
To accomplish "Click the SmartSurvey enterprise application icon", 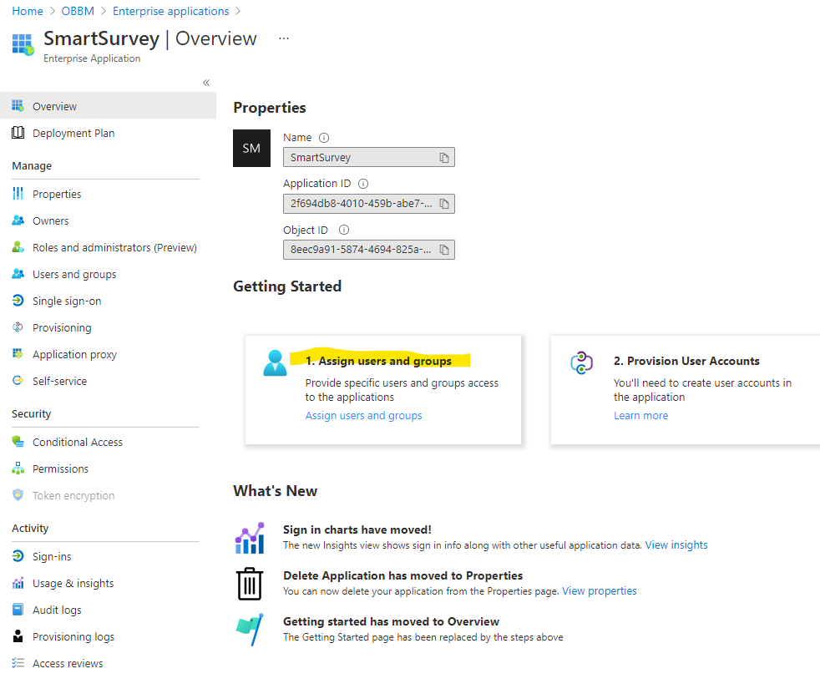I will point(23,44).
